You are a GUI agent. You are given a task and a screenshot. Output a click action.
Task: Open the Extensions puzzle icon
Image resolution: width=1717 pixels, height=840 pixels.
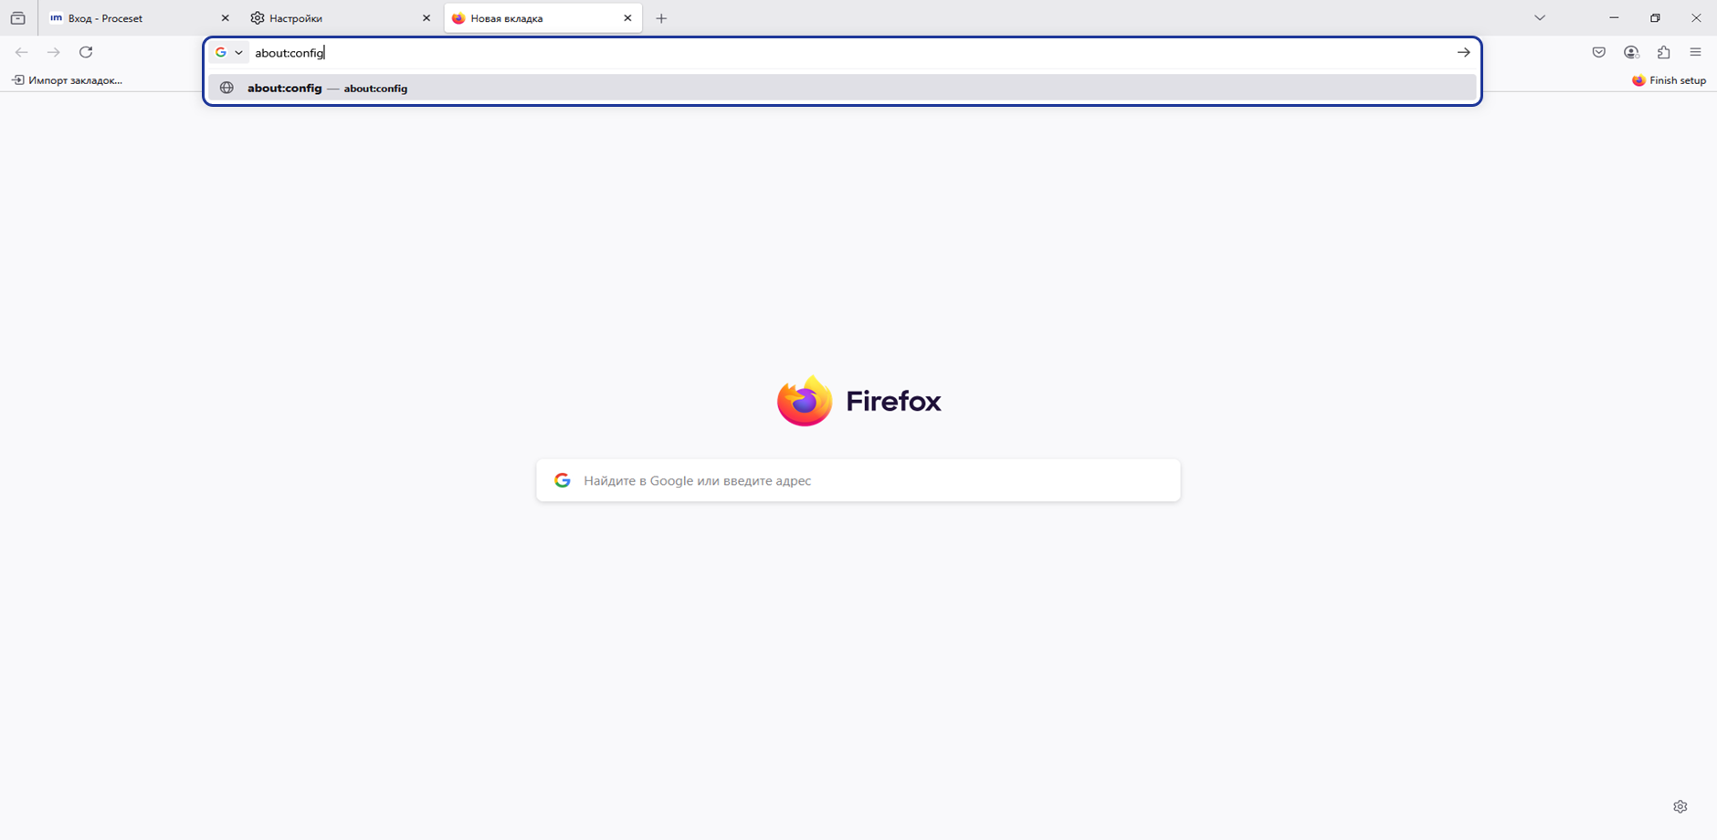[x=1663, y=53]
